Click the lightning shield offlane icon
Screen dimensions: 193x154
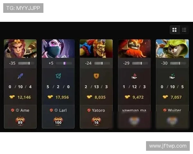(x=96, y=76)
